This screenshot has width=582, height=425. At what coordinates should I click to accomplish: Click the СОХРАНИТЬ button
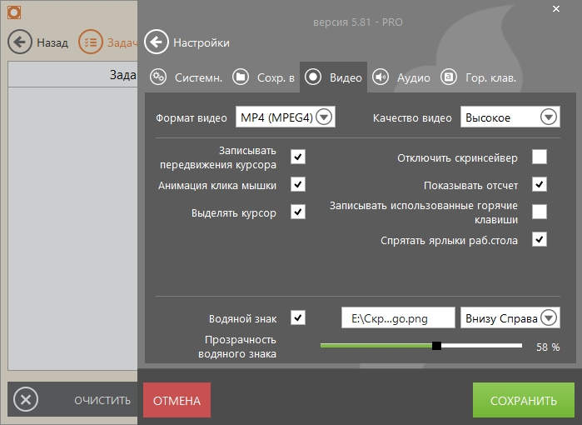point(524,401)
